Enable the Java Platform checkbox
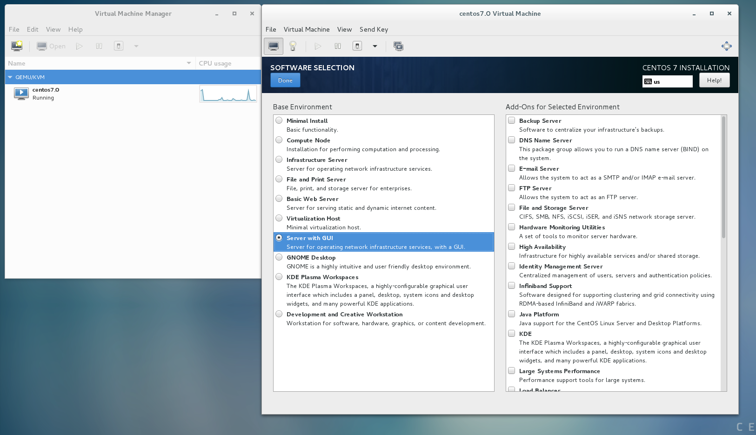This screenshot has width=756, height=435. click(x=512, y=314)
